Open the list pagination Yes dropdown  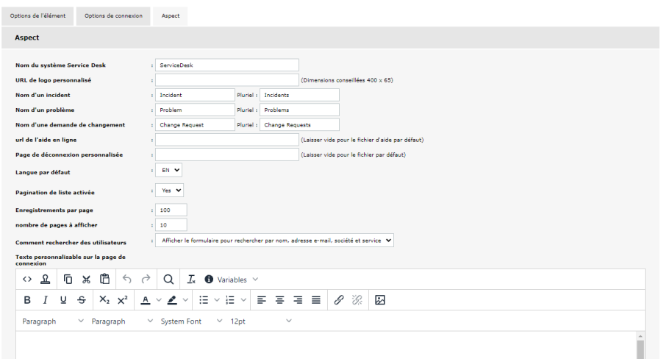pyautogui.click(x=169, y=191)
